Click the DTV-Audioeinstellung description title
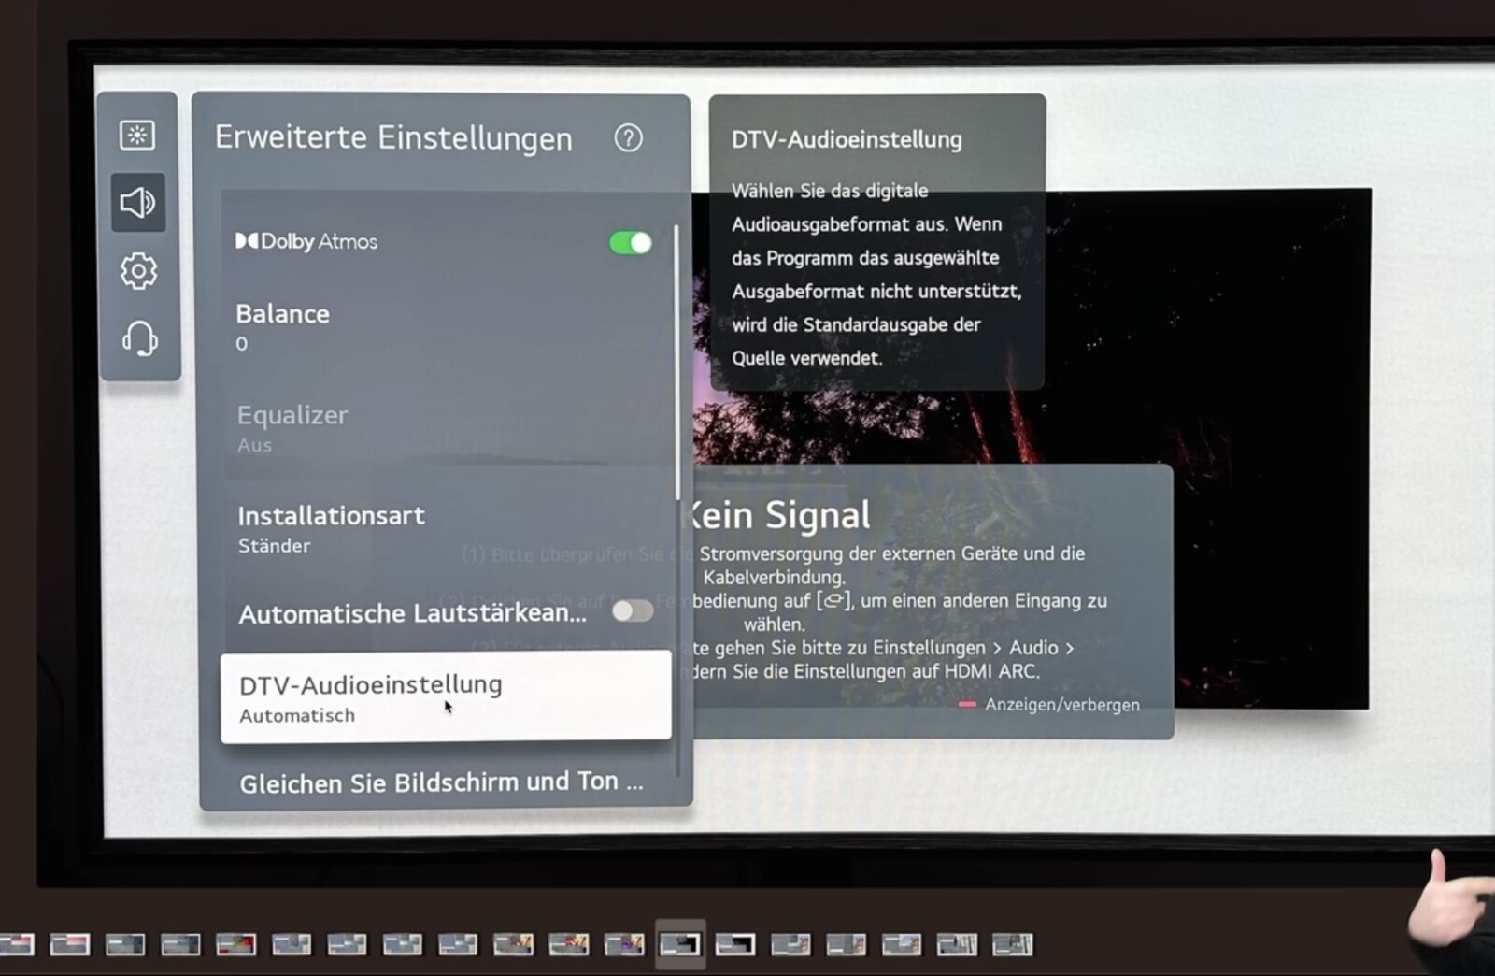 point(847,139)
